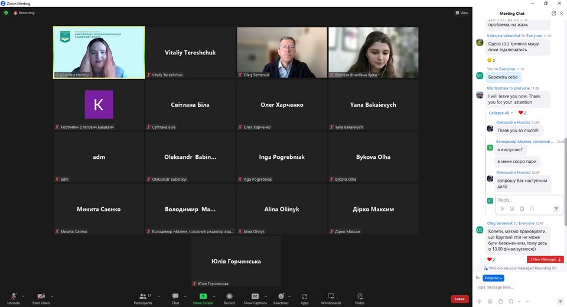Open the Everyone recipient dropdown
567x307 pixels.
coord(493,278)
